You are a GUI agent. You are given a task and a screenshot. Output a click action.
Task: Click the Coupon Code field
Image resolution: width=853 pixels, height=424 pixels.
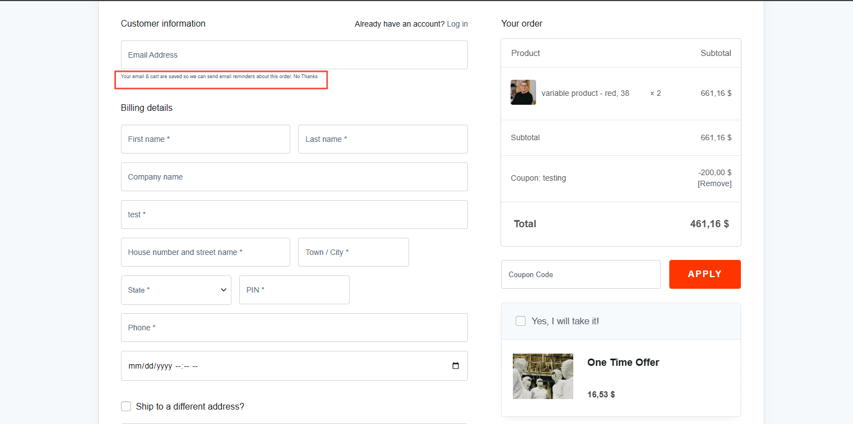point(581,274)
